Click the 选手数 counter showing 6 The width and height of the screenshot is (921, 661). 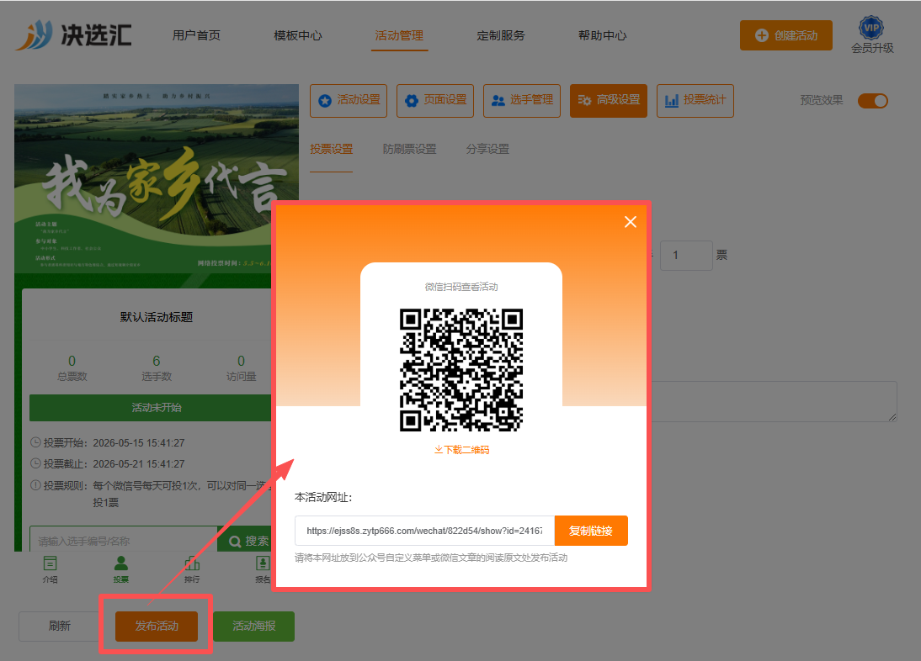[x=157, y=368]
